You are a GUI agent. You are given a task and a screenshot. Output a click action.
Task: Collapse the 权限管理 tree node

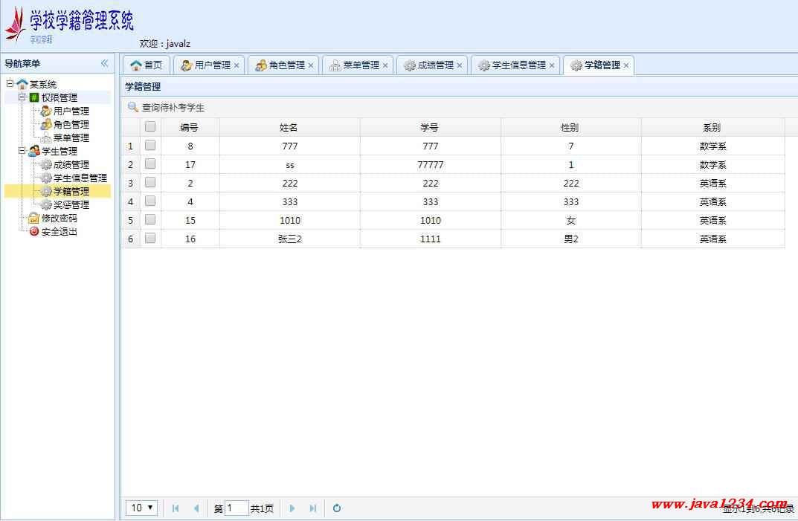pos(22,97)
